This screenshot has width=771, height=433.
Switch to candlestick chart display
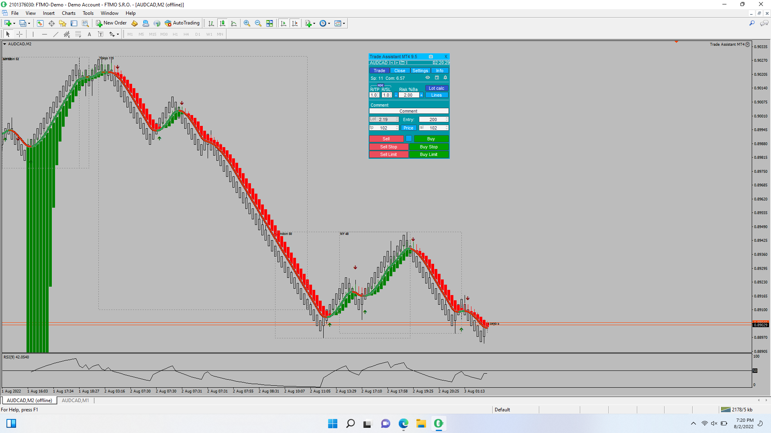click(222, 23)
